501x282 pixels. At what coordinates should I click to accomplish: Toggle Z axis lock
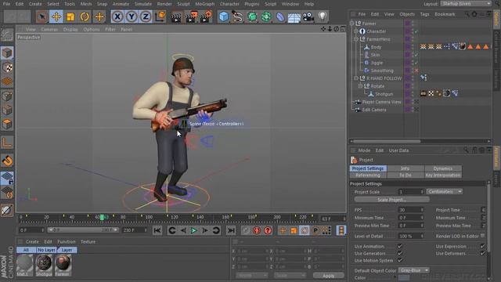pyautogui.click(x=146, y=16)
